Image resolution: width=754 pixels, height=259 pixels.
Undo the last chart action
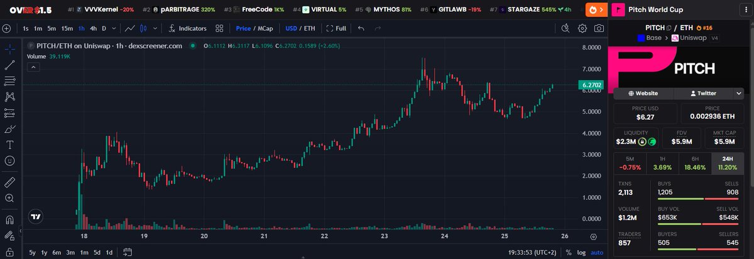click(361, 28)
